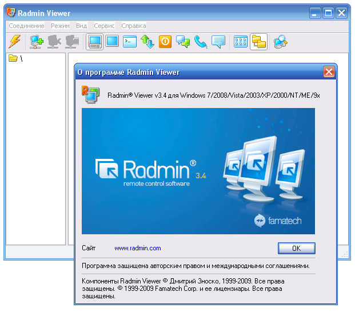This screenshot has width=355, height=312.
Task: Select the Send Message speech icon
Action: point(218,42)
